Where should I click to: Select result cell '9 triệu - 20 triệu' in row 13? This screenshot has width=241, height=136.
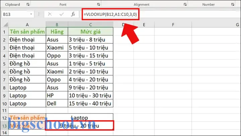click(x=79, y=126)
